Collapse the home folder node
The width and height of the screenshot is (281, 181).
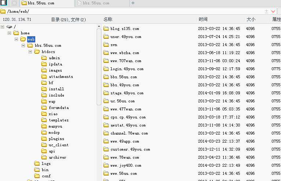pos(9,33)
